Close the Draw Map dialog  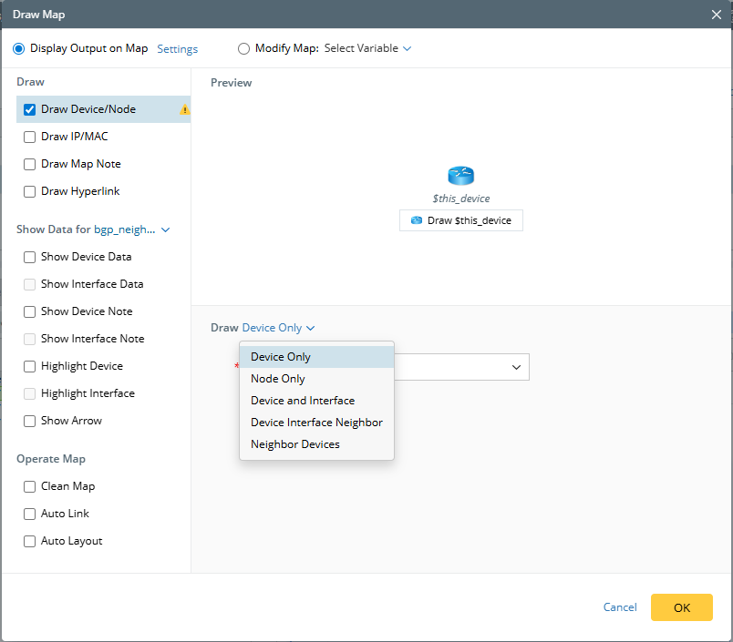coord(718,15)
